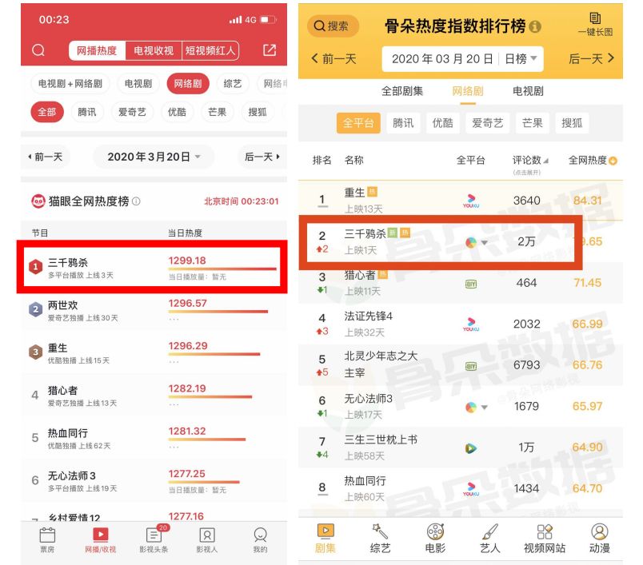Tap the iQIYI icon in 北灵少年志之大主宰 row
Screen dimensions: 643x565
[x=471, y=366]
